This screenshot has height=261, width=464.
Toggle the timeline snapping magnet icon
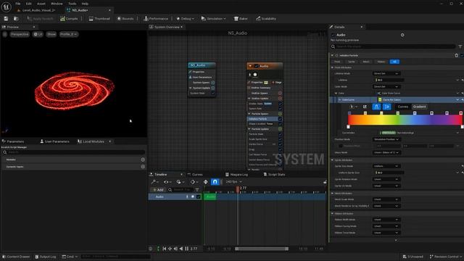click(x=215, y=182)
